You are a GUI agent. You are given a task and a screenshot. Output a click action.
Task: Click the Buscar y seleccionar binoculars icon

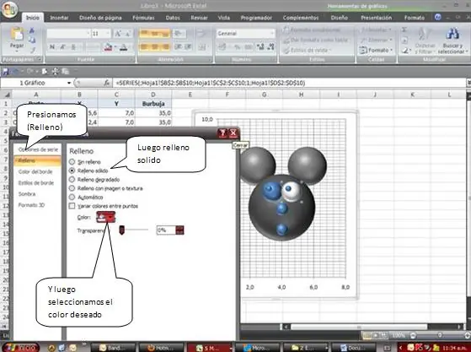click(452, 34)
